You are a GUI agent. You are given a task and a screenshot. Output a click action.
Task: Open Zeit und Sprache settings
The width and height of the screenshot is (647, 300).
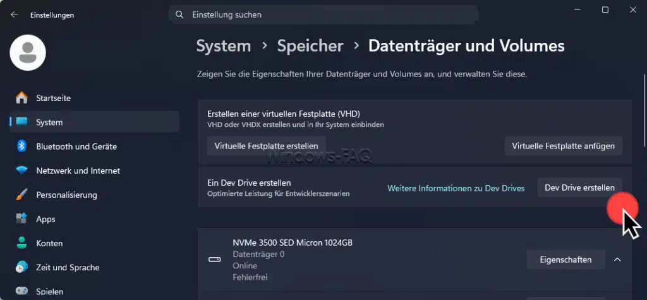point(94,267)
